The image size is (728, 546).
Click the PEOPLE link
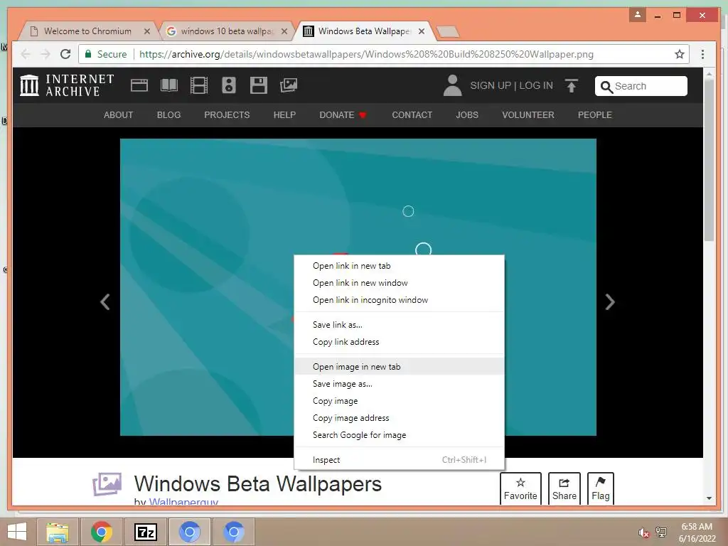tap(595, 115)
